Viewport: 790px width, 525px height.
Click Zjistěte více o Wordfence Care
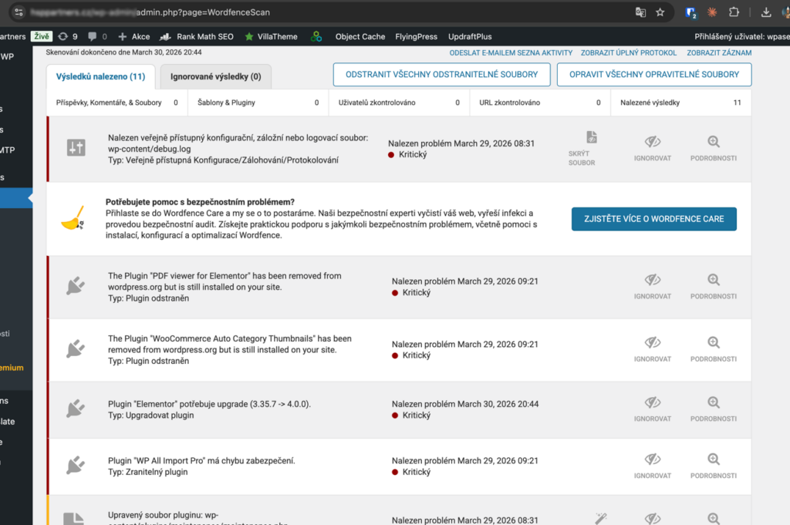(x=654, y=219)
